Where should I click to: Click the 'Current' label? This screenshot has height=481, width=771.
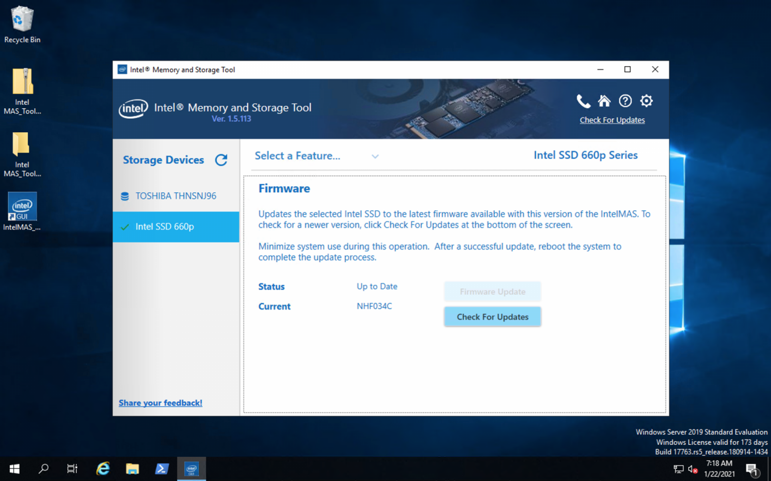point(275,307)
